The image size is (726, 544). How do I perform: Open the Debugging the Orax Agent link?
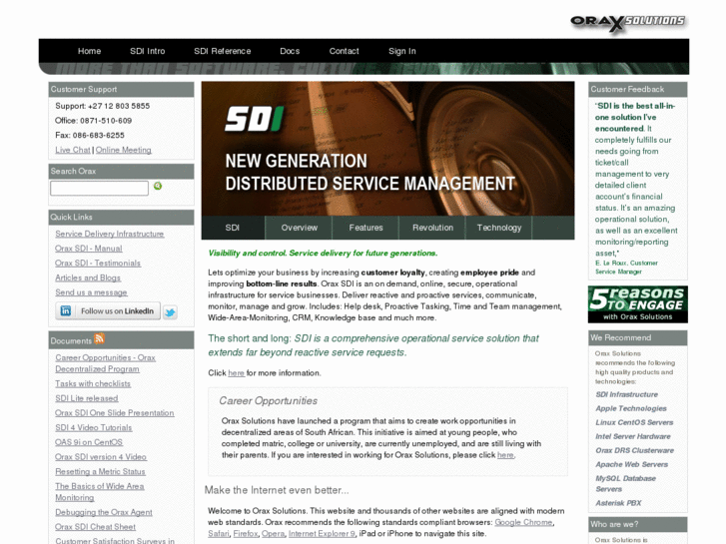tap(104, 512)
